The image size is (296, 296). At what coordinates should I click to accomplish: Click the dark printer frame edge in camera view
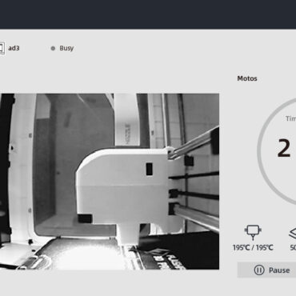point(6,174)
